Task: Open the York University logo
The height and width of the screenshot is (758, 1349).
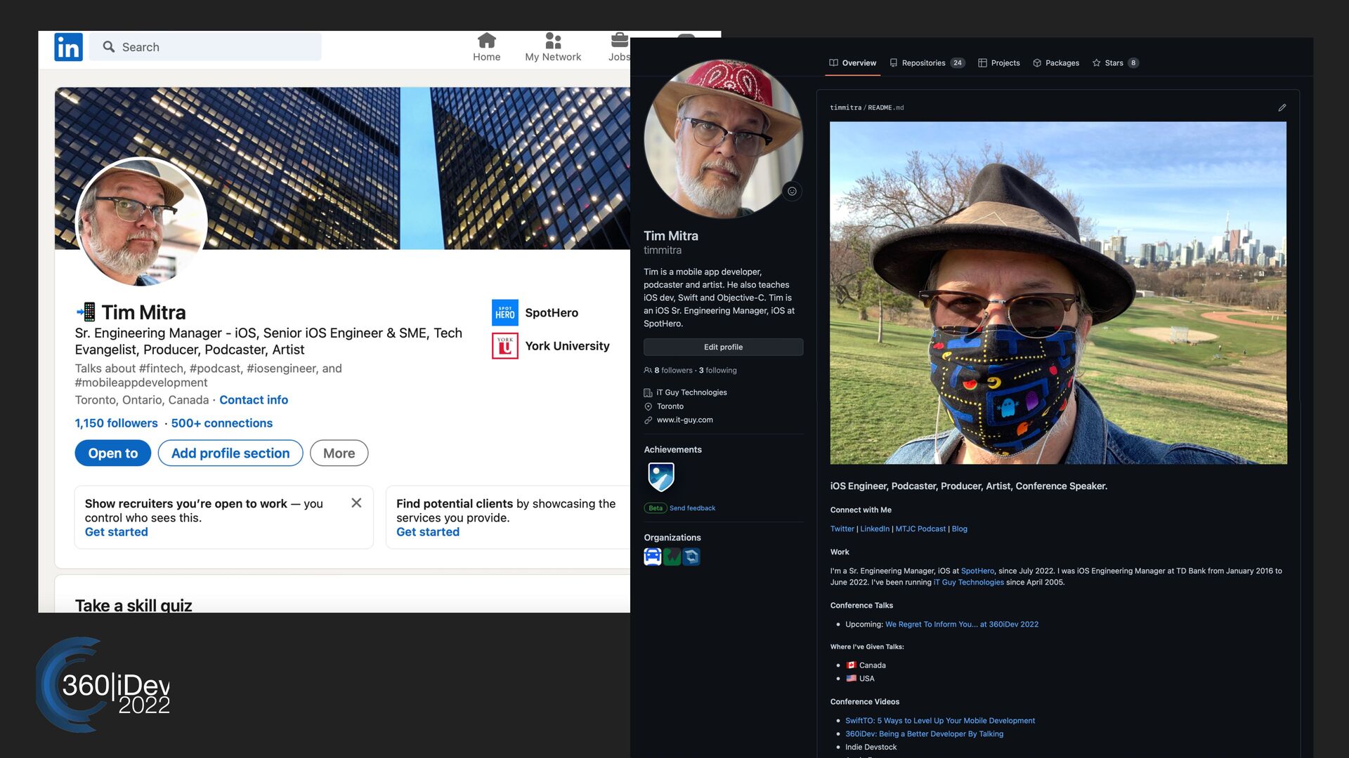Action: pyautogui.click(x=504, y=346)
